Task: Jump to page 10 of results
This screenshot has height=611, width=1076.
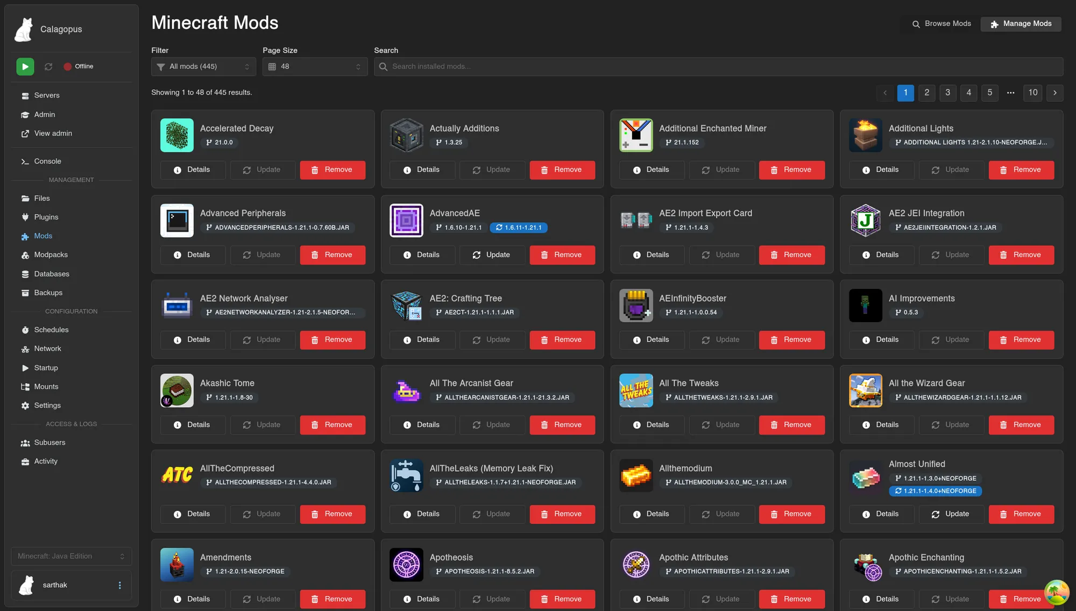Action: (x=1033, y=93)
